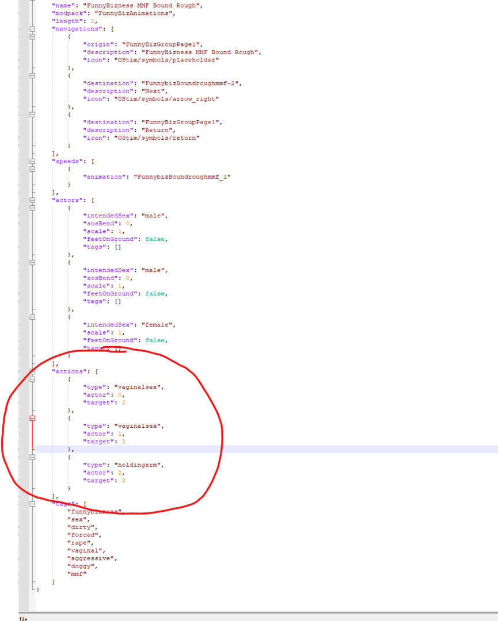Collapse the fold of the "female" actor object
Screen dimensions: 498x621
coord(32,317)
